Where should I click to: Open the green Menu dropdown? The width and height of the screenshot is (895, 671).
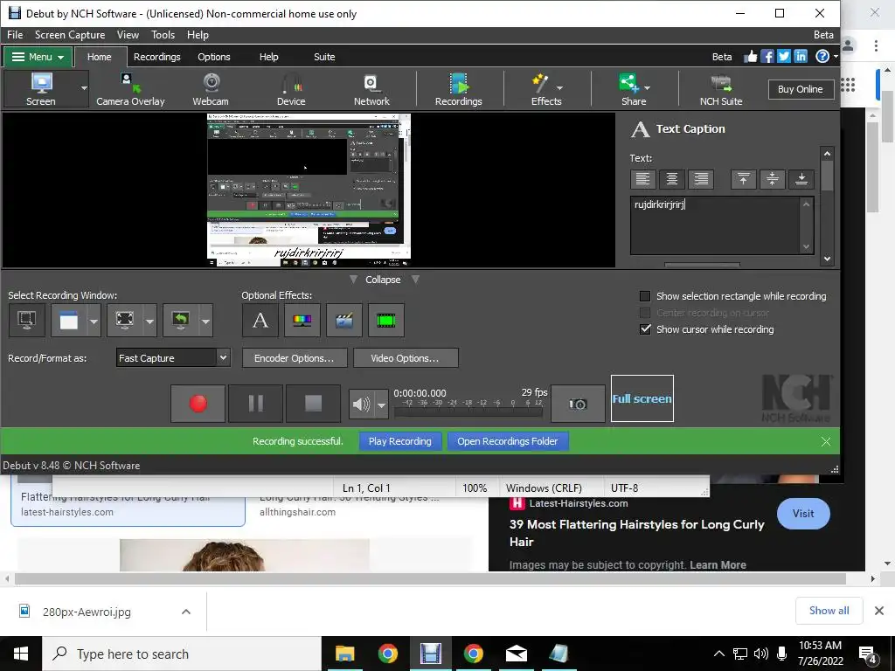pyautogui.click(x=38, y=57)
